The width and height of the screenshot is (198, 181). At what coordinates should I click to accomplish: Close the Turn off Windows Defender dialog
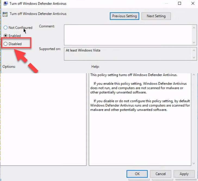click(193, 3)
